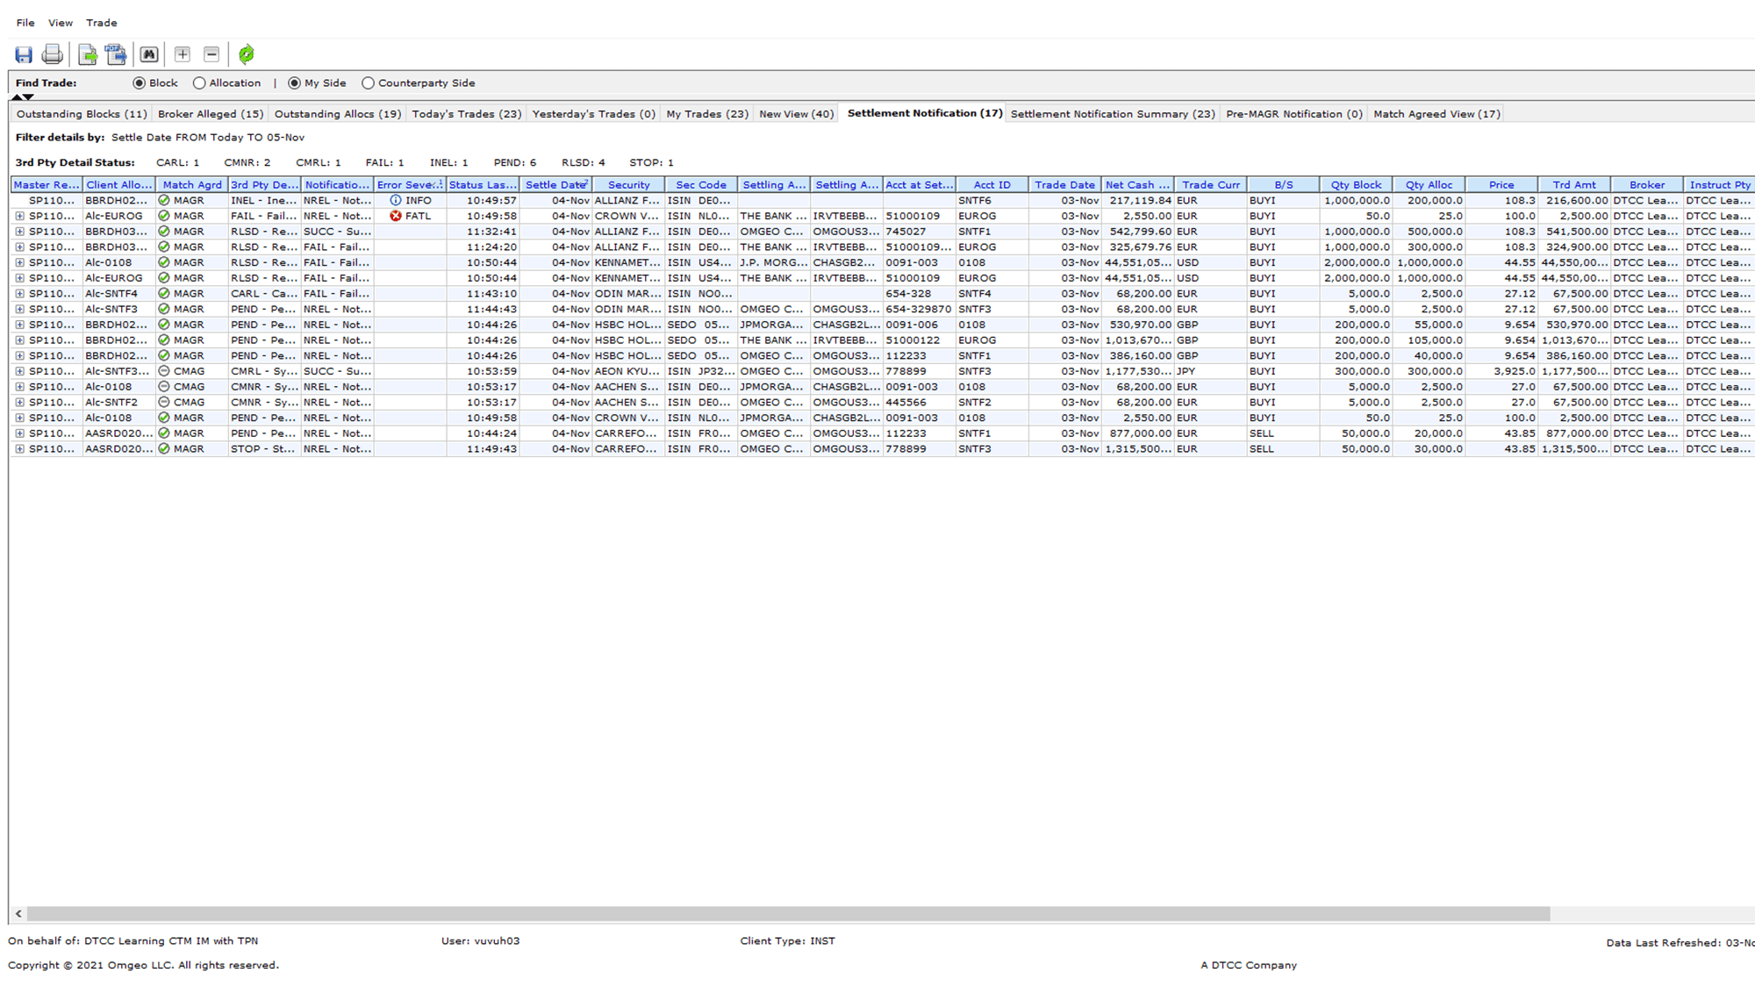
Task: Click the screenshot/camera icon in toolbar
Action: pyautogui.click(x=148, y=54)
